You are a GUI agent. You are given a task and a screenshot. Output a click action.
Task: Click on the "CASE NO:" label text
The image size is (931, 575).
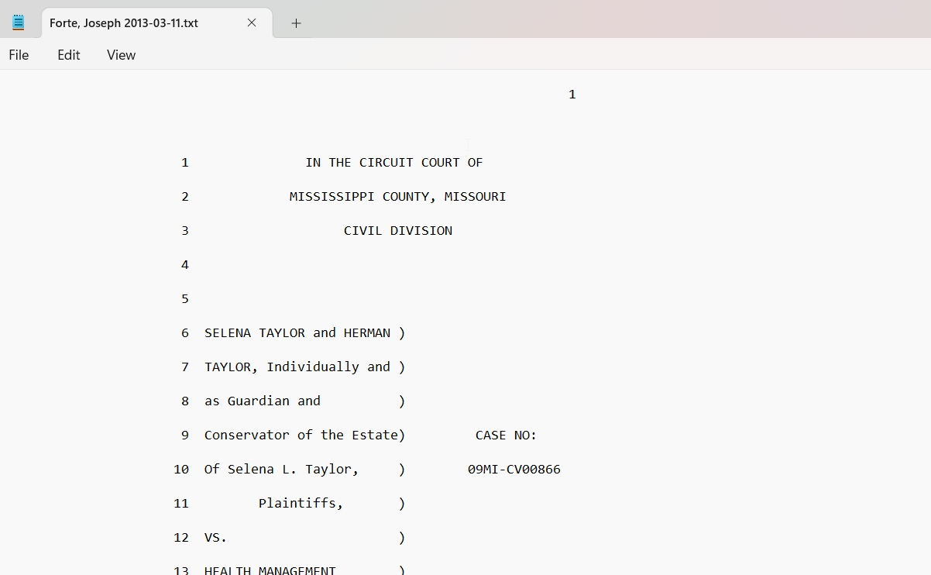point(506,436)
